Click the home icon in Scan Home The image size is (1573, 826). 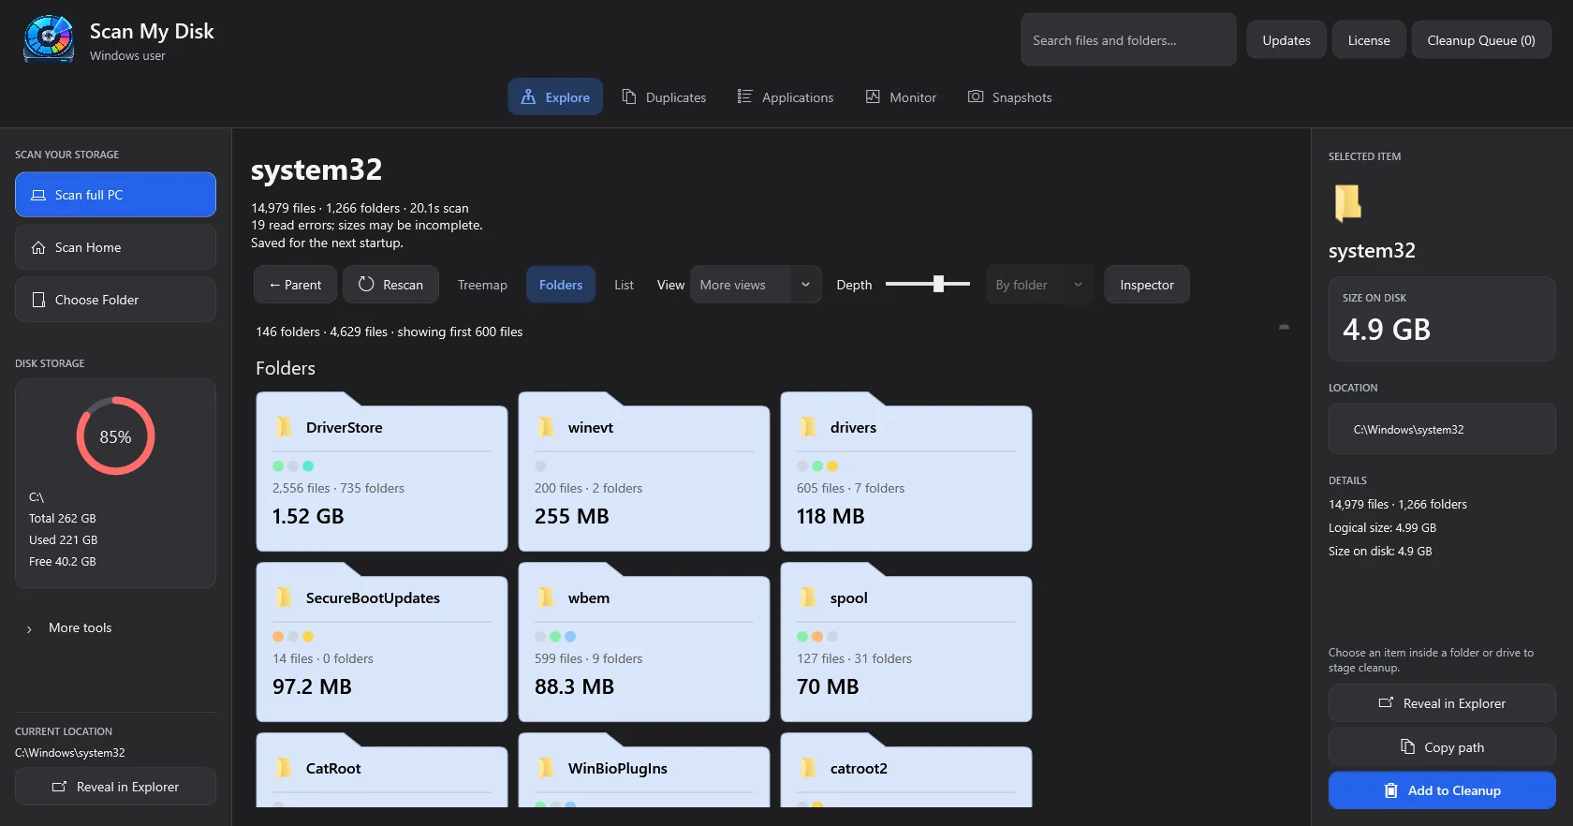click(38, 247)
